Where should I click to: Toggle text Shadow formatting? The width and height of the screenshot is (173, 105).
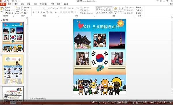tap(41, 12)
